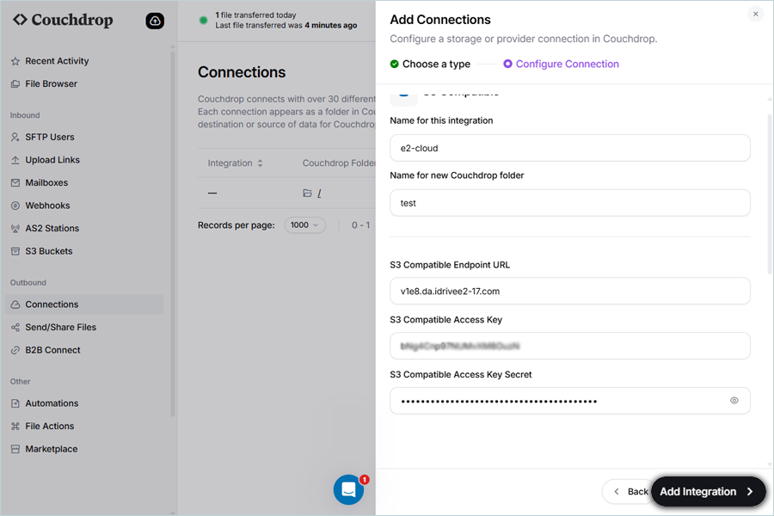Click the Name for this integration field
Screen dimensions: 774x516
569,148
